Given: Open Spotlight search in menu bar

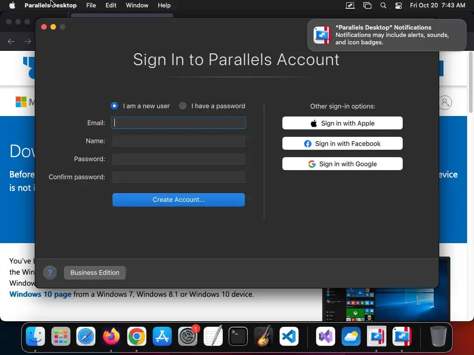Looking at the screenshot, I should [383, 6].
